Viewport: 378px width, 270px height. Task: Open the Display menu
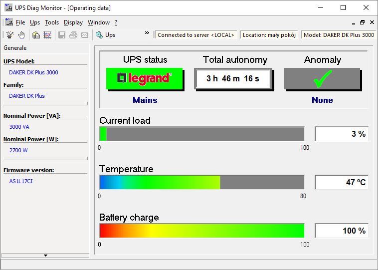click(73, 22)
